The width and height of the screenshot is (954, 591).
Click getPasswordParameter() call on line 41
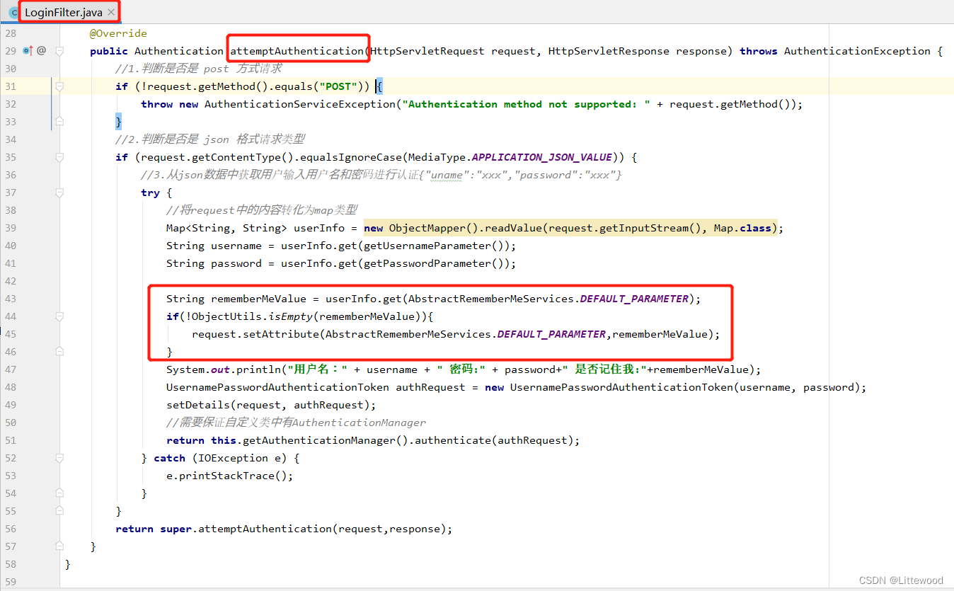437,263
